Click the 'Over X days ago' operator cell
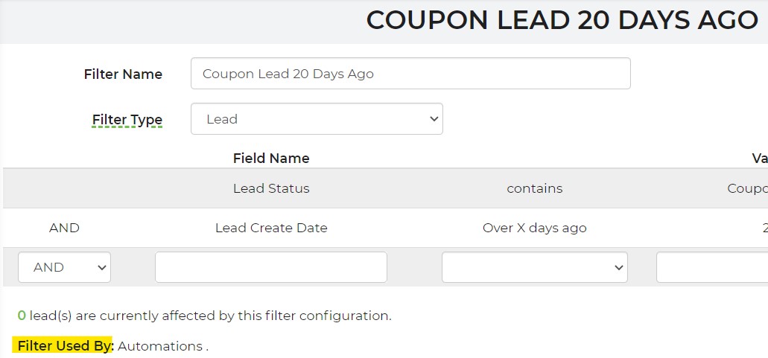 tap(534, 228)
